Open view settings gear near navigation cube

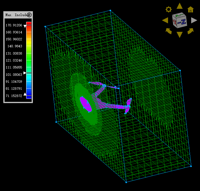169,9
